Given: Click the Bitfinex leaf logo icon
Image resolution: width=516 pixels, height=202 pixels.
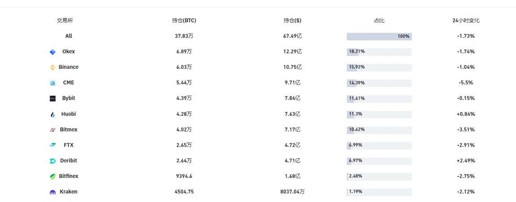Looking at the screenshot, I should (52, 177).
